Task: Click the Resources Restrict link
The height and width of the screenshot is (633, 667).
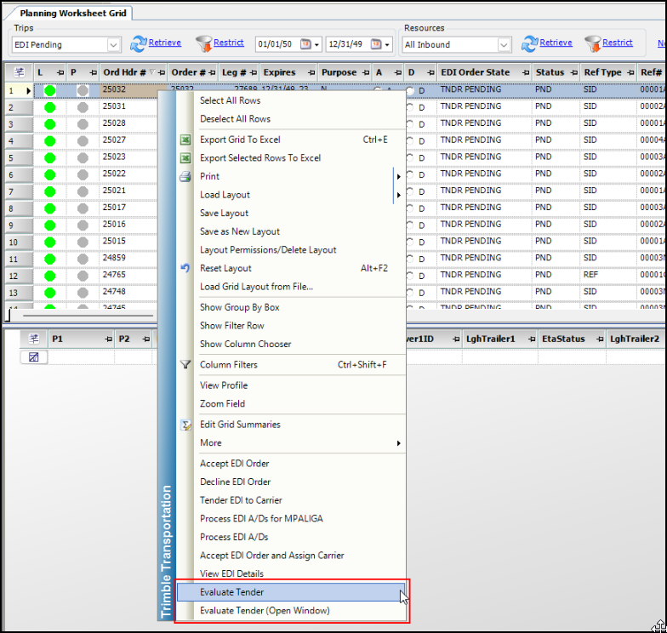Action: [618, 43]
